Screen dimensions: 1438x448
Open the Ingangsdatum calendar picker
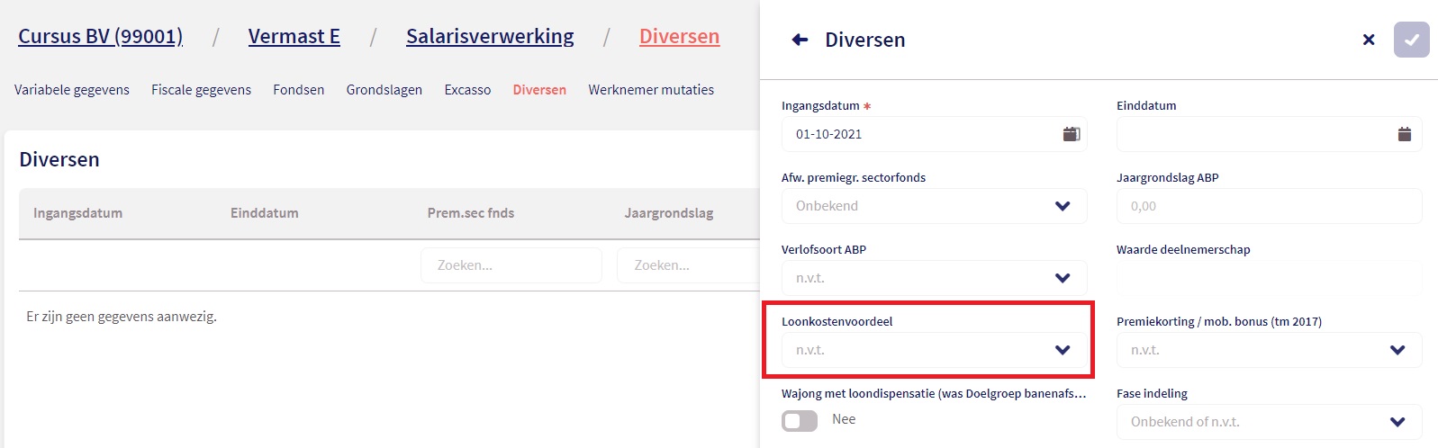coord(1071,134)
